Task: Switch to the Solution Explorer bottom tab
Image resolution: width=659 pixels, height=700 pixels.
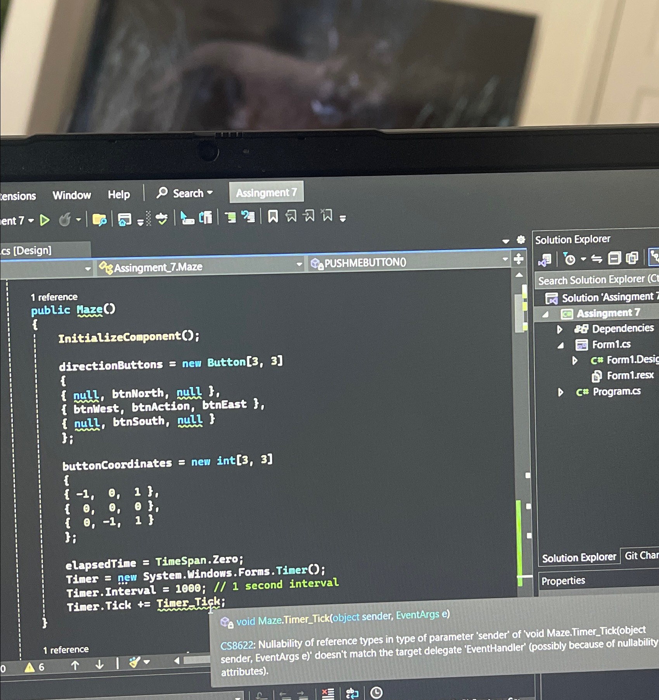Action: (579, 558)
